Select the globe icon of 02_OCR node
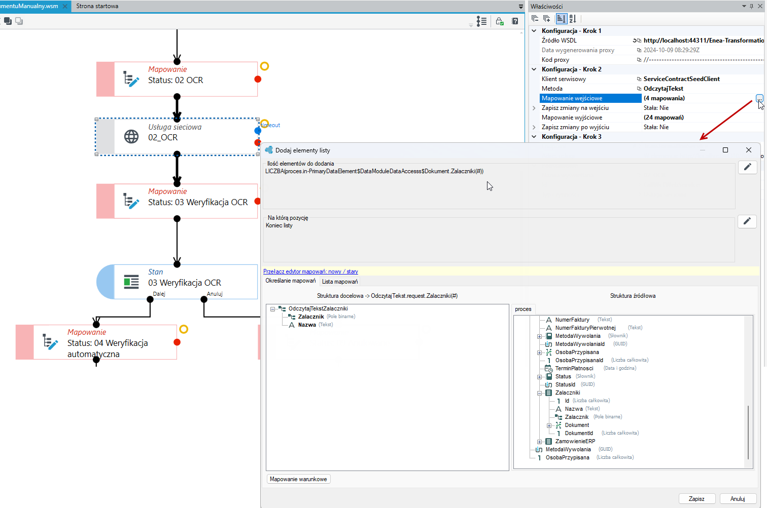The width and height of the screenshot is (767, 508). (131, 136)
